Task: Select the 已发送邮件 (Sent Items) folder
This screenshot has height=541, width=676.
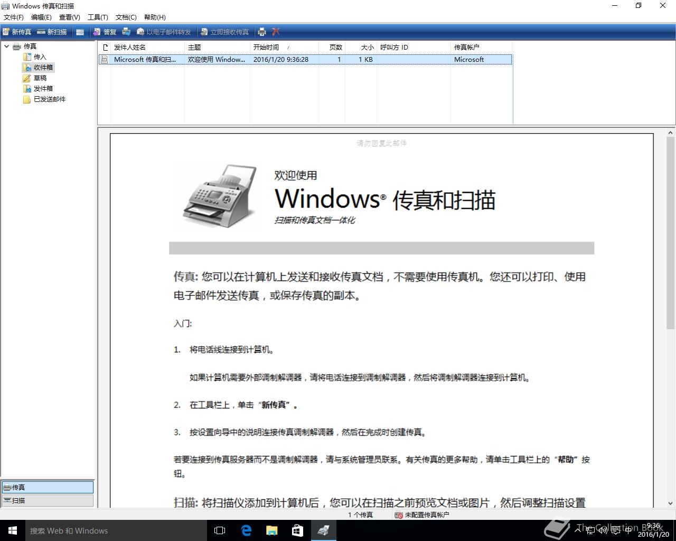Action: click(49, 99)
